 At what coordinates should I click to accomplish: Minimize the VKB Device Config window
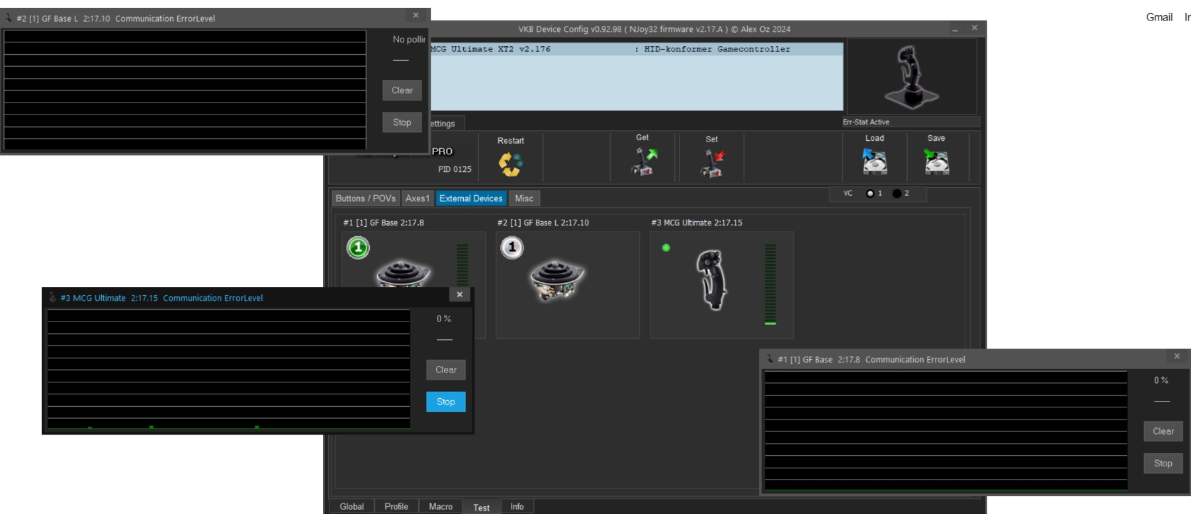coord(955,28)
